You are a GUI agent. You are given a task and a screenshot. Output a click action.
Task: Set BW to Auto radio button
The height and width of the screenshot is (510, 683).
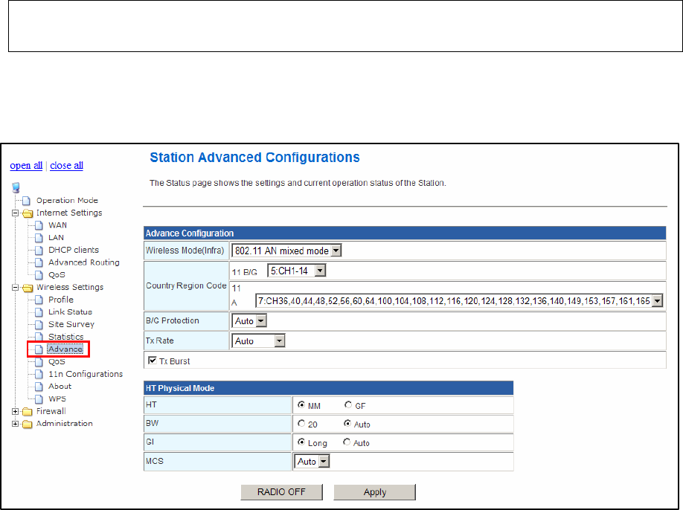pos(347,424)
